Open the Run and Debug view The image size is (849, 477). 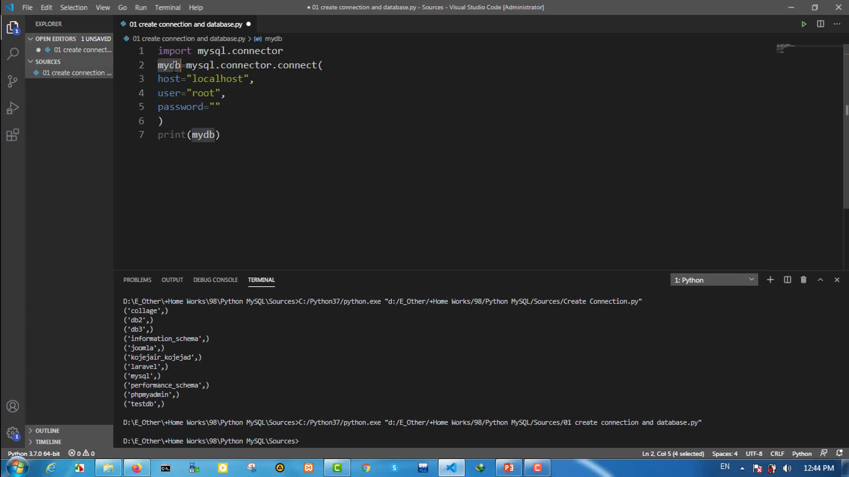tap(13, 108)
